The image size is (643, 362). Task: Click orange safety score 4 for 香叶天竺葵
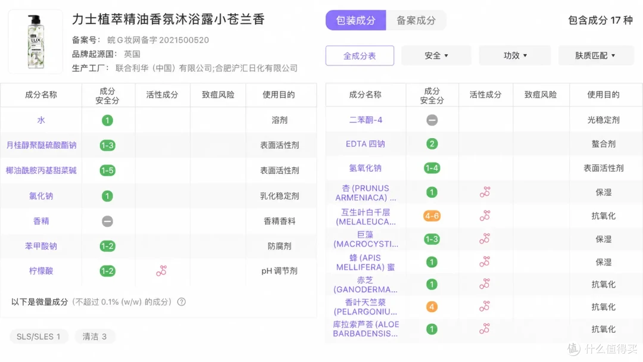[x=432, y=307]
